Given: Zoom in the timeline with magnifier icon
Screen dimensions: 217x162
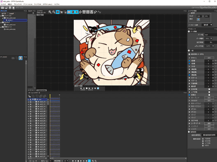Looking at the screenshot, I should point(93,161).
